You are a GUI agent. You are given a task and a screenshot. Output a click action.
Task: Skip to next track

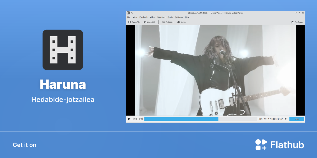pos(141,119)
